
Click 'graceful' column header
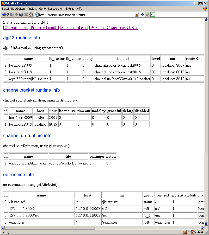(x=114, y=111)
